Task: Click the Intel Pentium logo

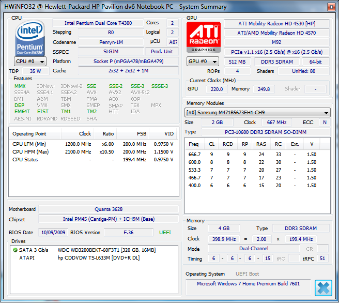Action: click(x=30, y=38)
